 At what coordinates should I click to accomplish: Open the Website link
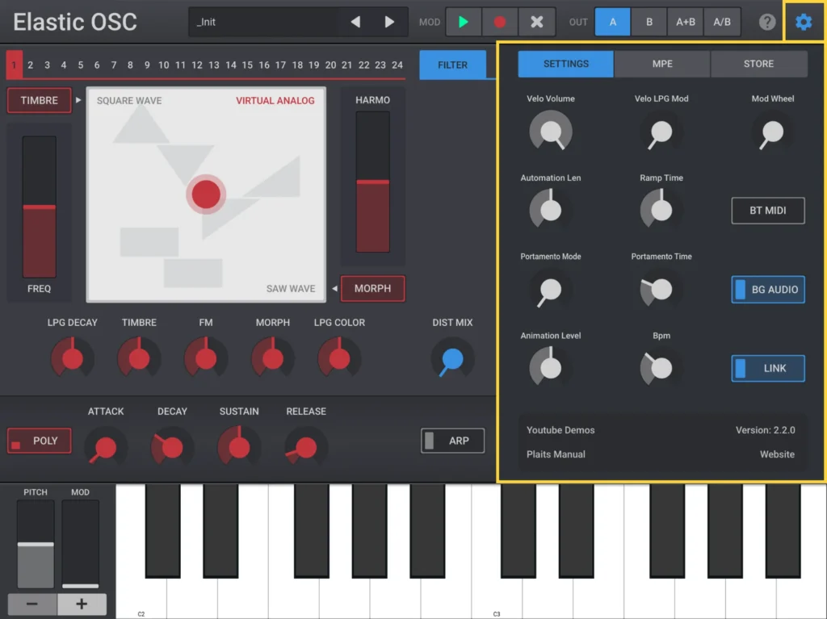point(777,454)
